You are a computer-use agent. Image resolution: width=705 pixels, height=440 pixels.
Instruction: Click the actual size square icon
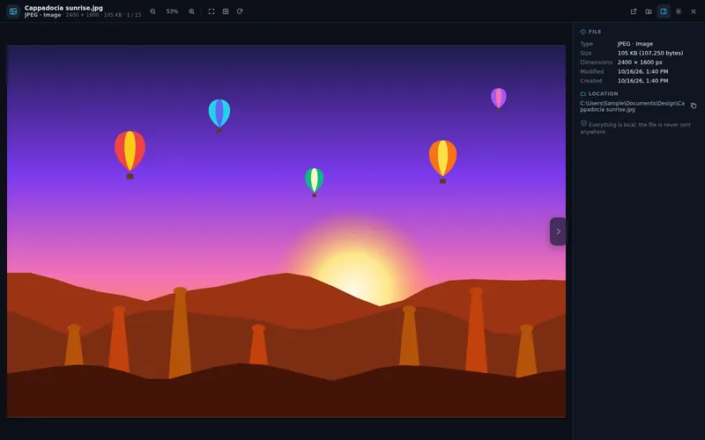(226, 11)
